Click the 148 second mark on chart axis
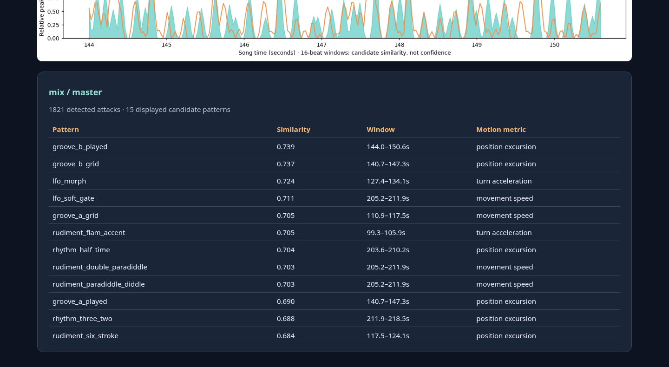The height and width of the screenshot is (367, 669). point(399,45)
